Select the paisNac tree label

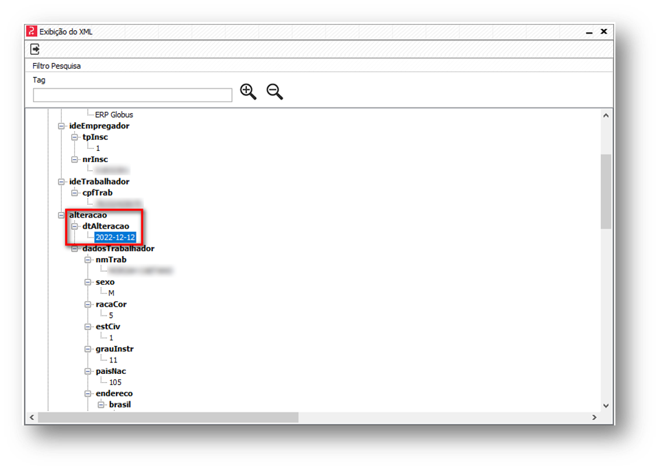pyautogui.click(x=110, y=371)
